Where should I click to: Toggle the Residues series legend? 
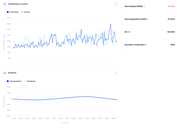(x=30, y=81)
